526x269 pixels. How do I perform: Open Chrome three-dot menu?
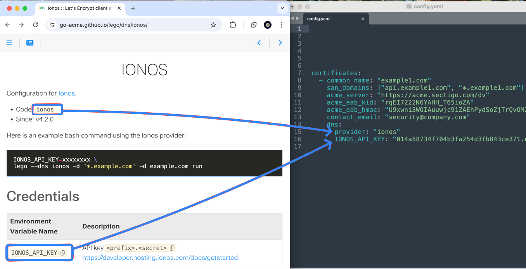coord(282,25)
